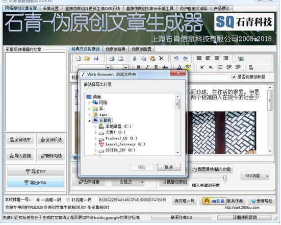
Task: Open the SEO功能 dropdown button
Action: click(254, 176)
